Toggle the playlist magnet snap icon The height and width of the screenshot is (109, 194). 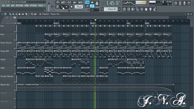tap(5, 14)
